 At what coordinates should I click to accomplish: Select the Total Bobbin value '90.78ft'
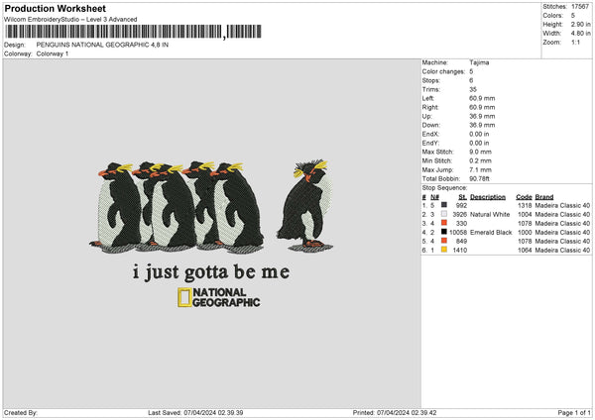[480, 178]
